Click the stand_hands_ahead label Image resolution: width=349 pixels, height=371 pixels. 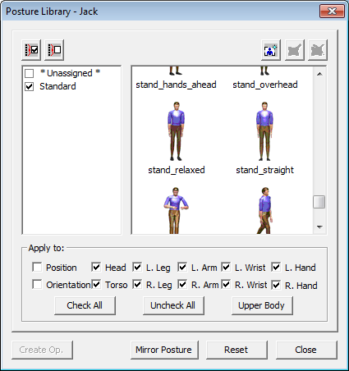pos(176,85)
